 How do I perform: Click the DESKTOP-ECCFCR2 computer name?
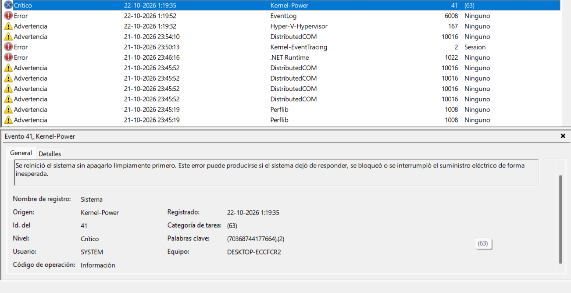tap(254, 252)
